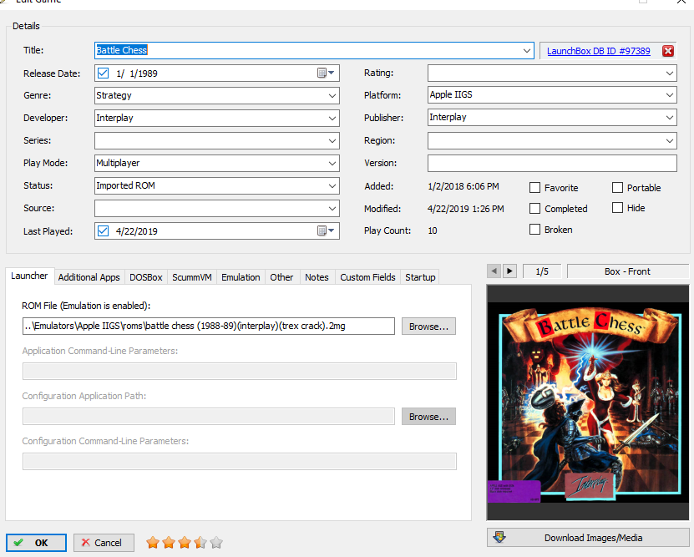Click the Box - Front image type label

[628, 271]
